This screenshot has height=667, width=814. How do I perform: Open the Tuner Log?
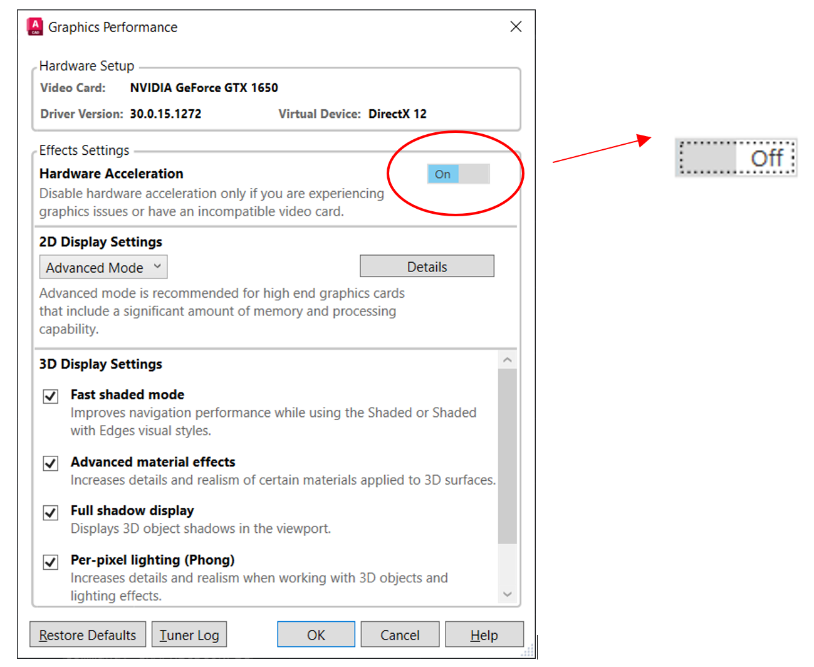coord(189,635)
